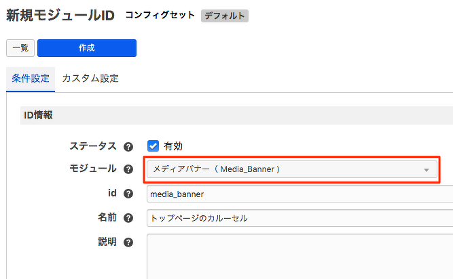Switch to the カスタム設定 tab
453x279 pixels.
click(x=90, y=79)
